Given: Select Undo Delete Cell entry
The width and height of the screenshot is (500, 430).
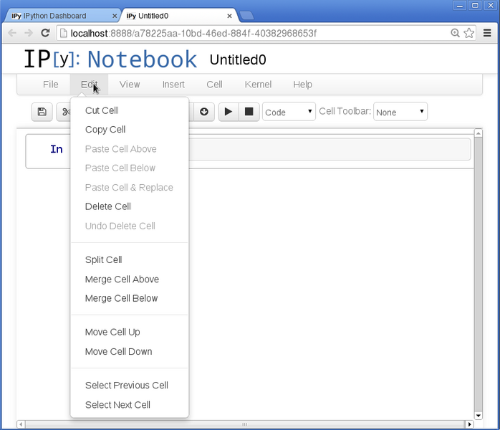Looking at the screenshot, I should 130,226.
